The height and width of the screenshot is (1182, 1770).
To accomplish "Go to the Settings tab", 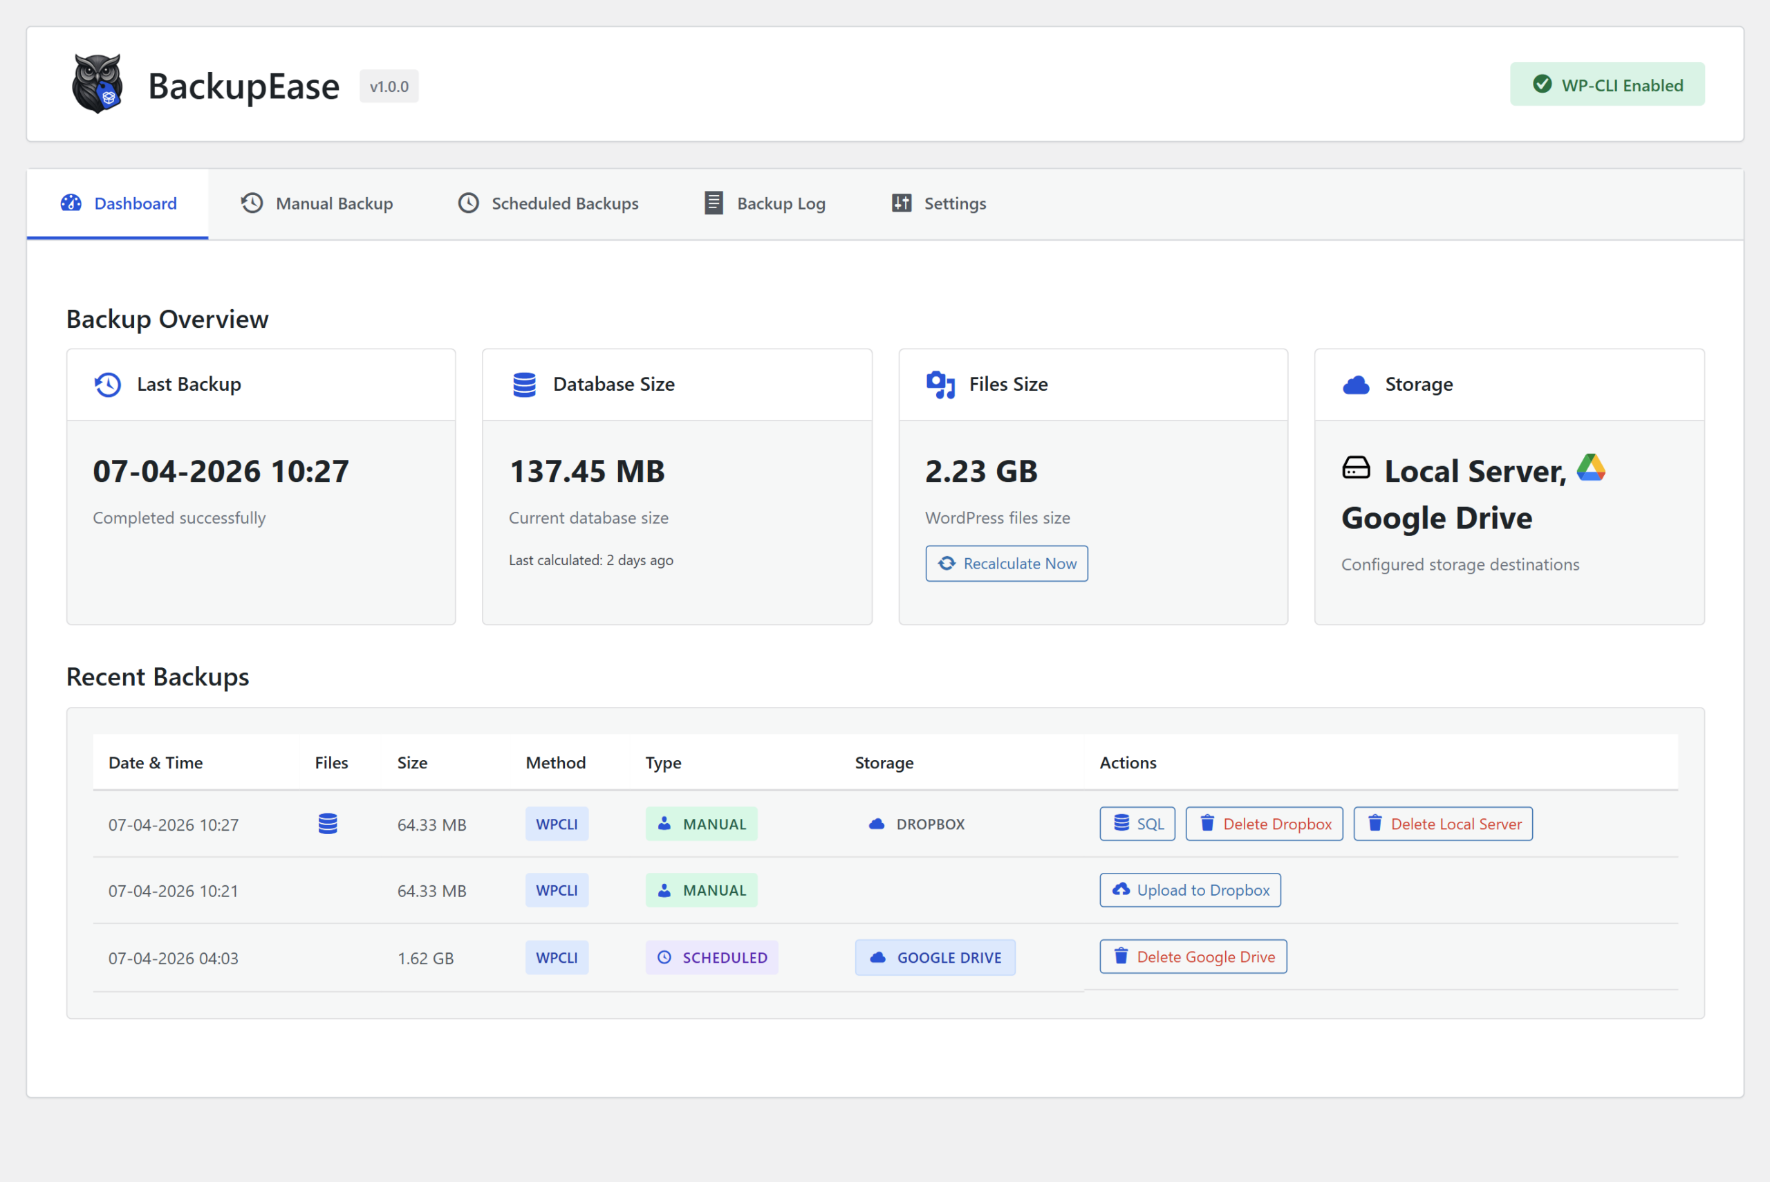I will point(939,203).
